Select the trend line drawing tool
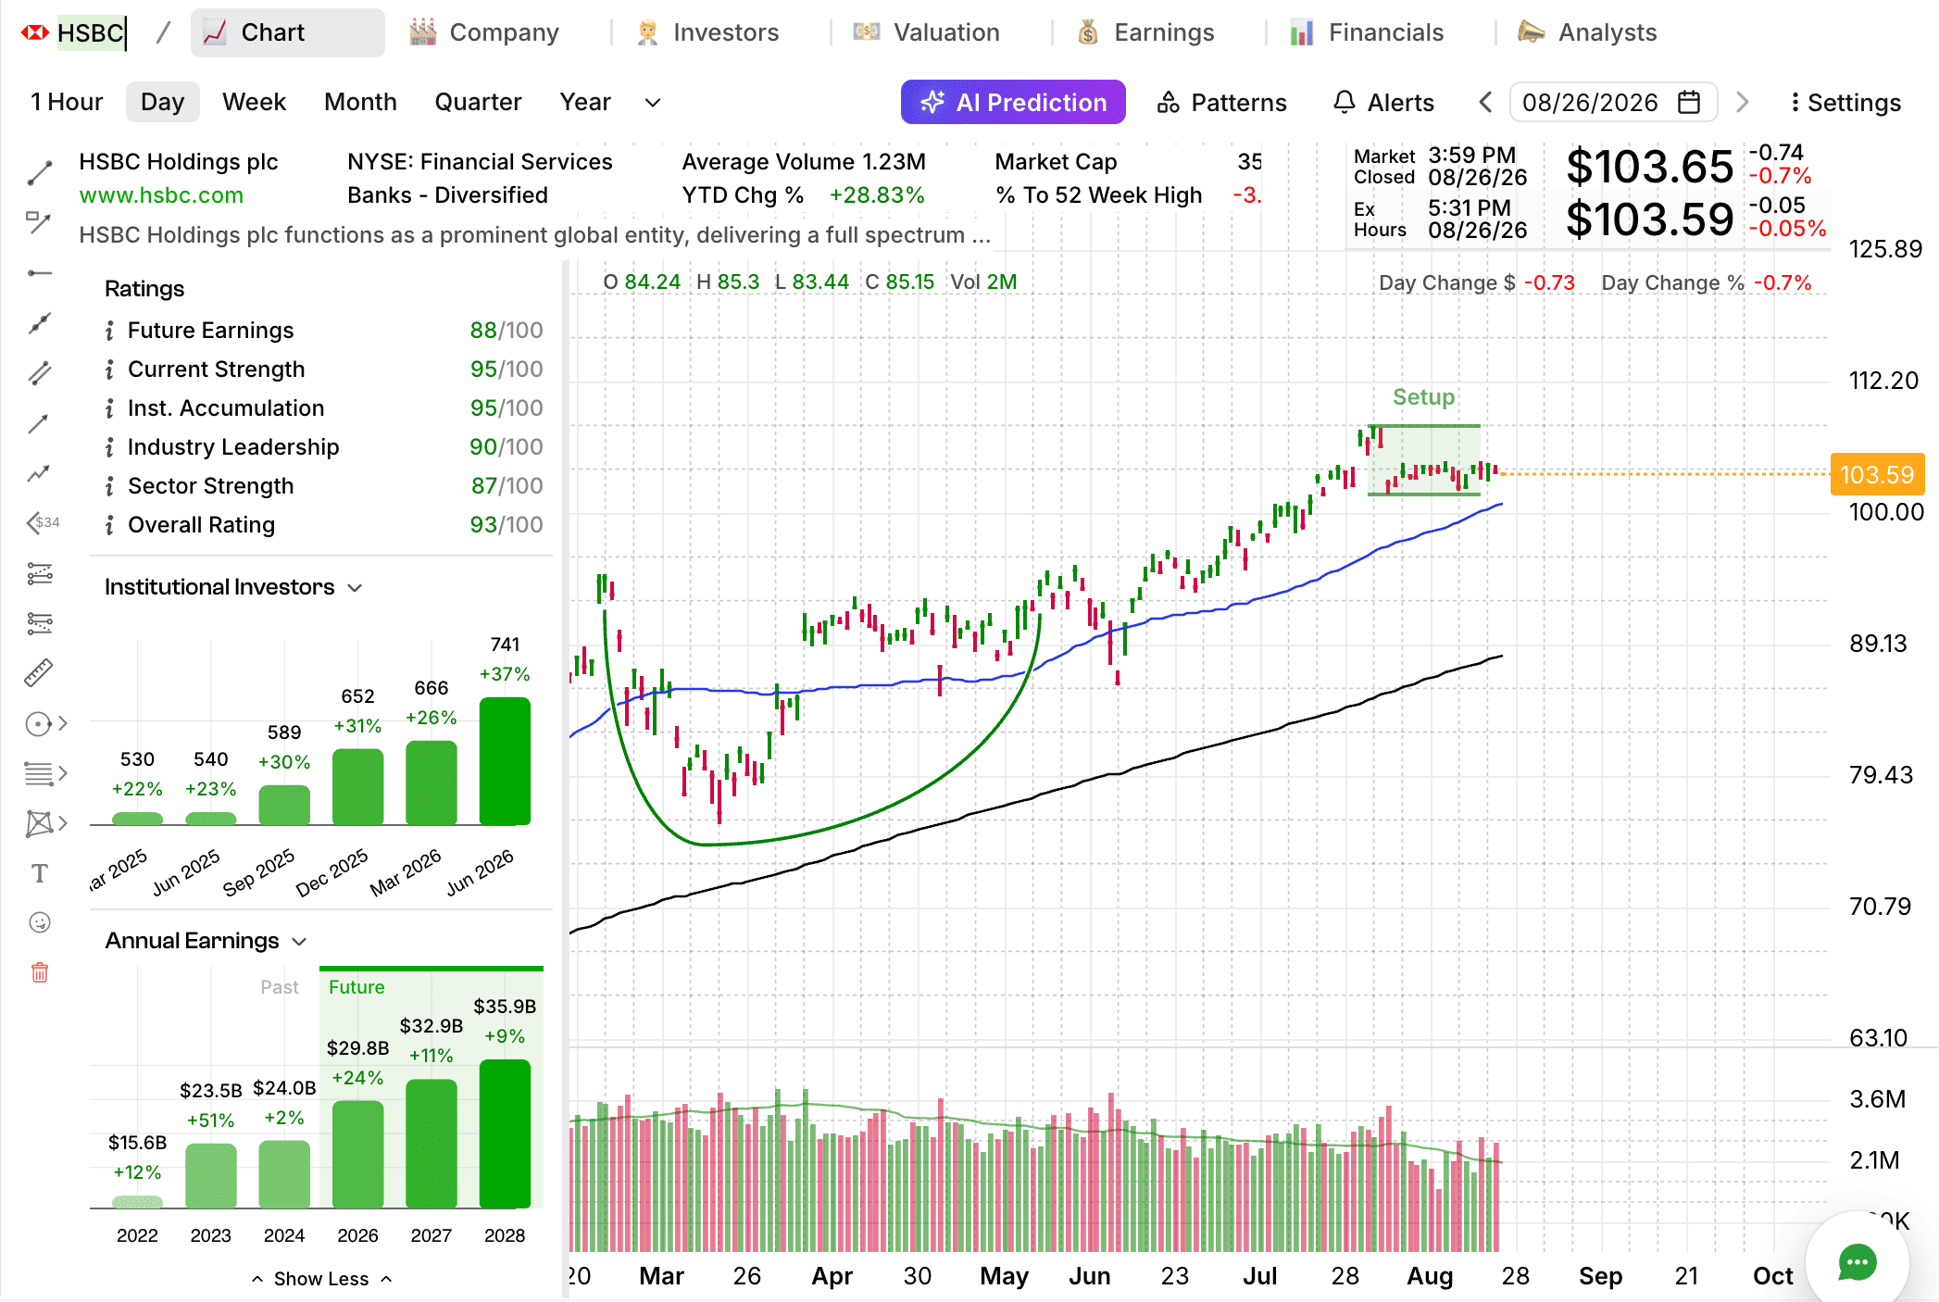The height and width of the screenshot is (1302, 1939). click(x=40, y=172)
